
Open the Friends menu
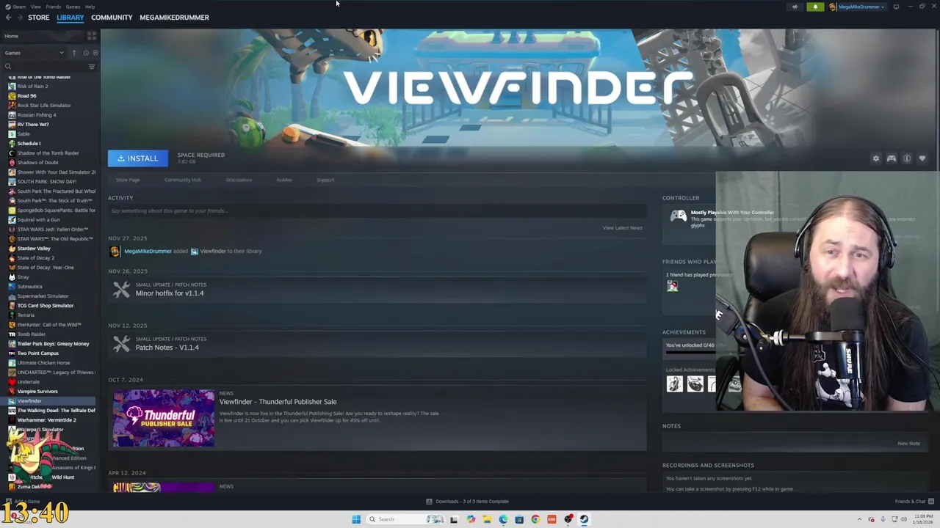pyautogui.click(x=53, y=7)
